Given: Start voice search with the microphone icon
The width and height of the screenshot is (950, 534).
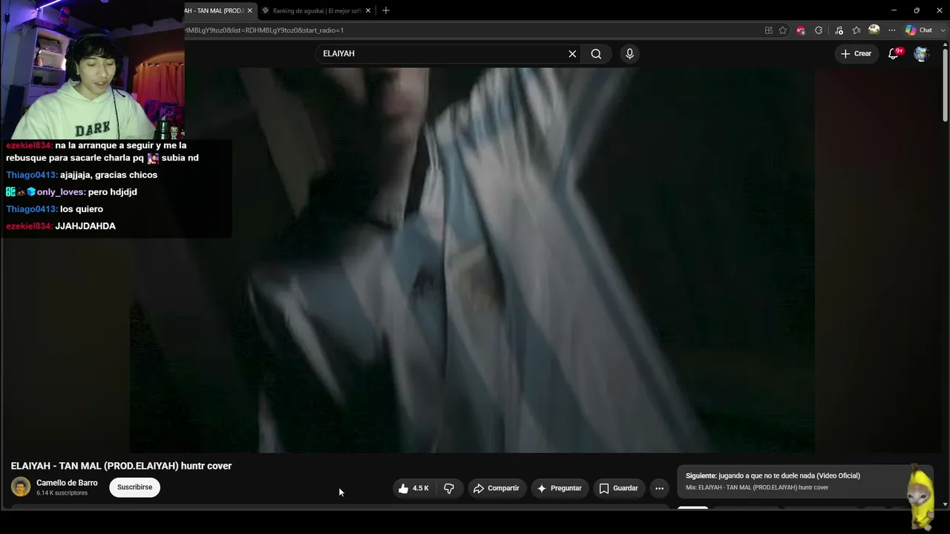Looking at the screenshot, I should (x=629, y=53).
